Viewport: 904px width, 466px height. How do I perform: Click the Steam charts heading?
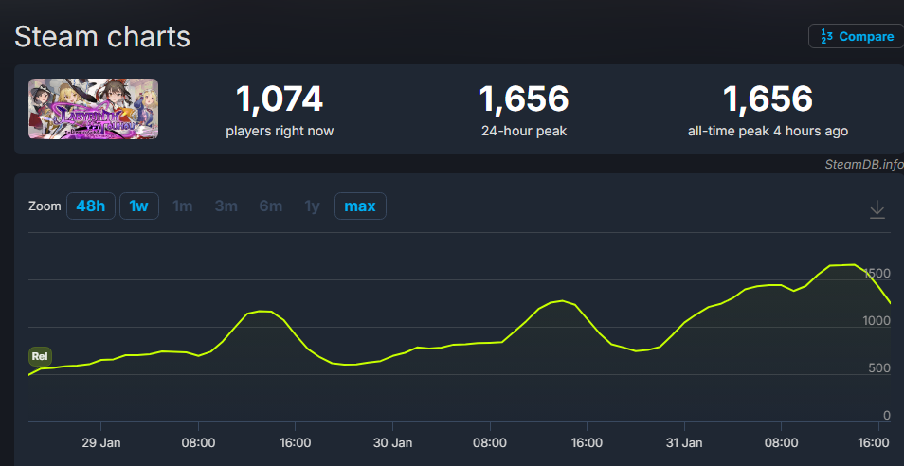(102, 37)
